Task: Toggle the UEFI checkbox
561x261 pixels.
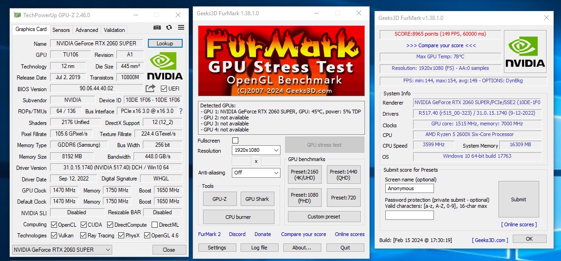Action: (164, 89)
